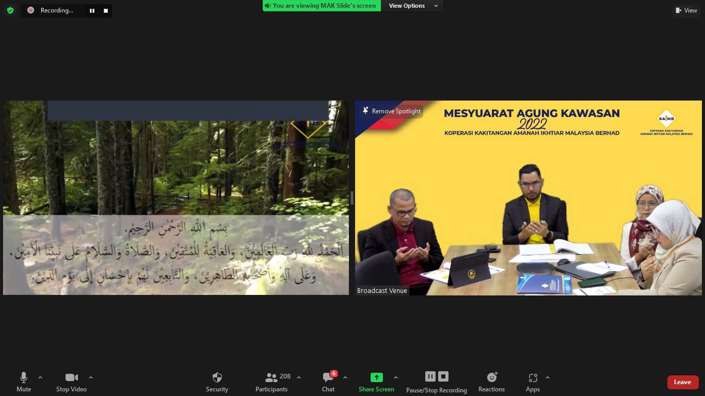Mute the microphone
This screenshot has width=705, height=396.
(x=24, y=382)
